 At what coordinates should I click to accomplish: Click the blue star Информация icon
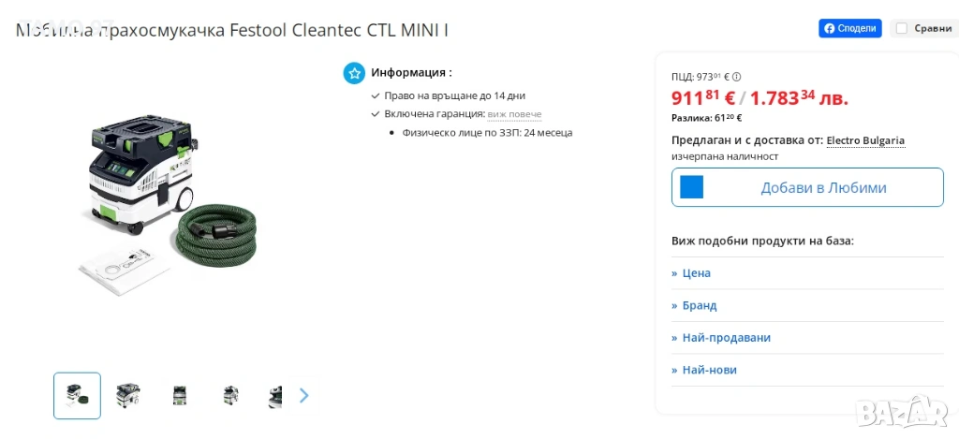354,73
